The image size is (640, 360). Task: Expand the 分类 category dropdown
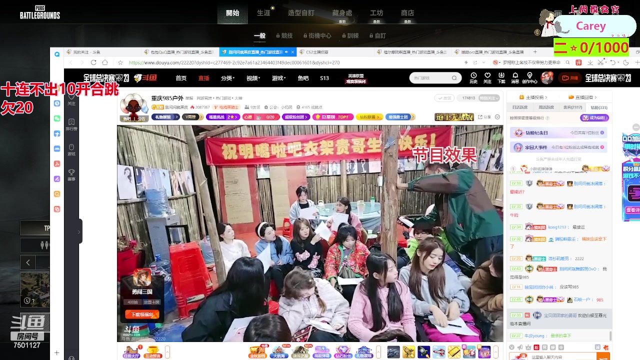(x=226, y=78)
